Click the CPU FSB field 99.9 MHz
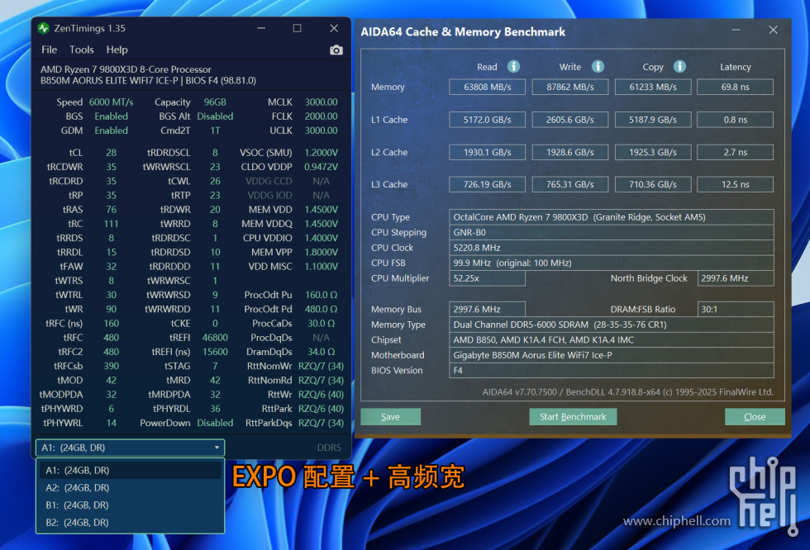 (612, 263)
